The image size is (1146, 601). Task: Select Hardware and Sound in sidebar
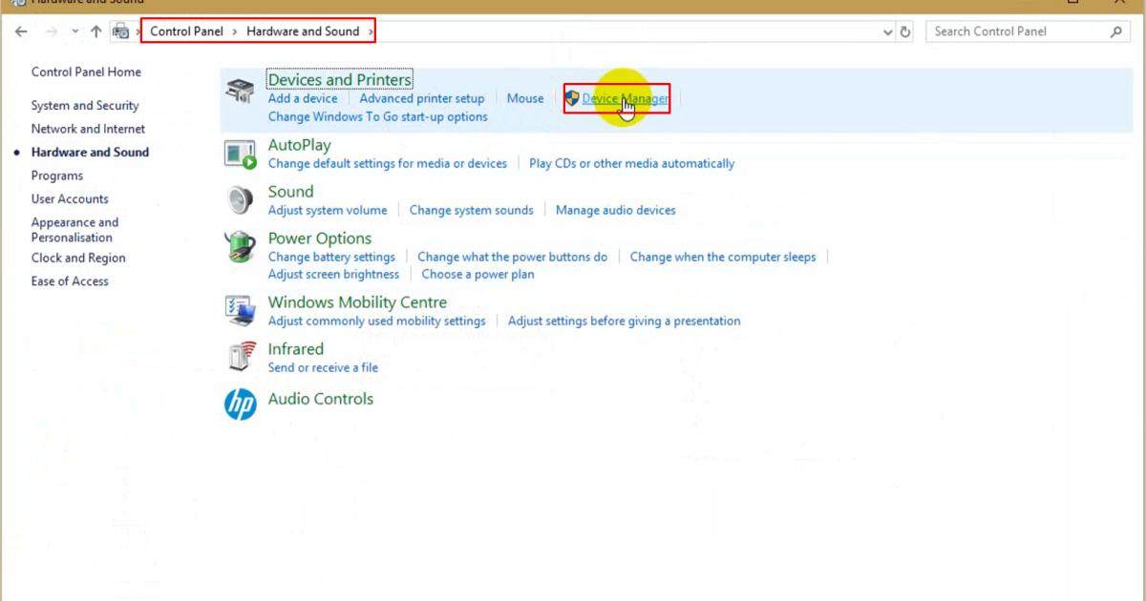(90, 153)
